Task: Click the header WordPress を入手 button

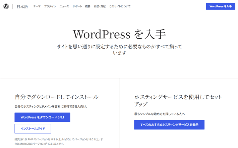Action: click(x=221, y=6)
